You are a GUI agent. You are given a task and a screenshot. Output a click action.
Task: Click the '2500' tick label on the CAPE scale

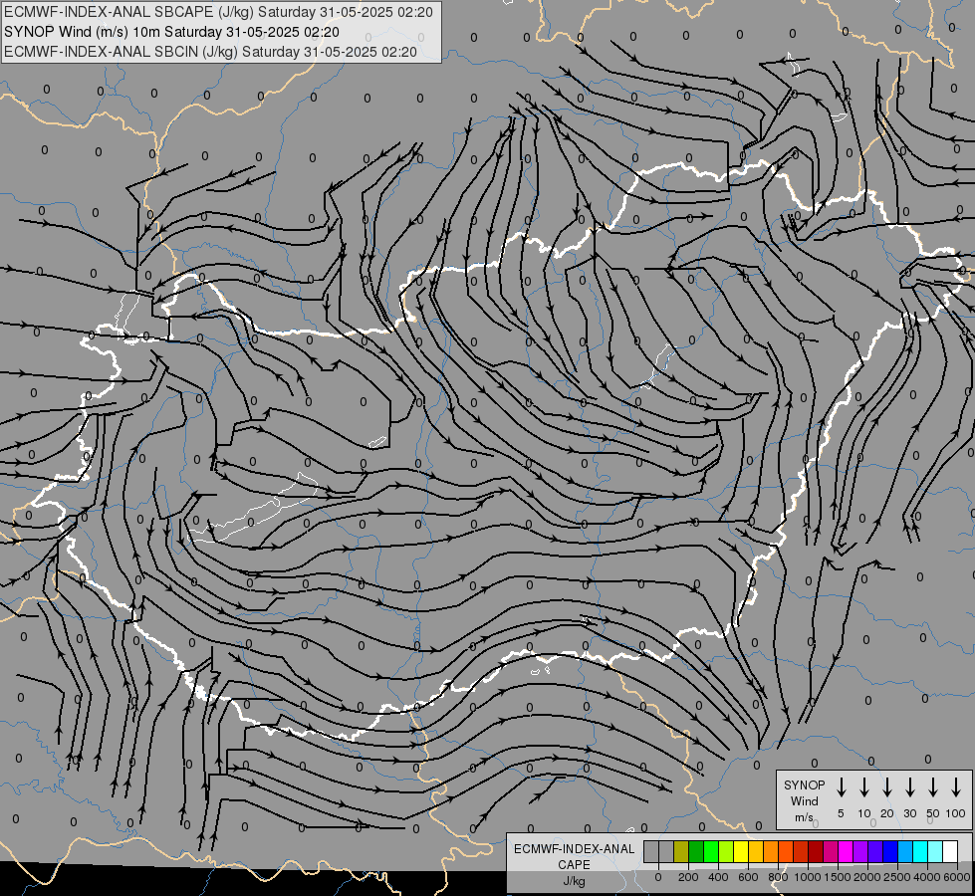point(897,877)
